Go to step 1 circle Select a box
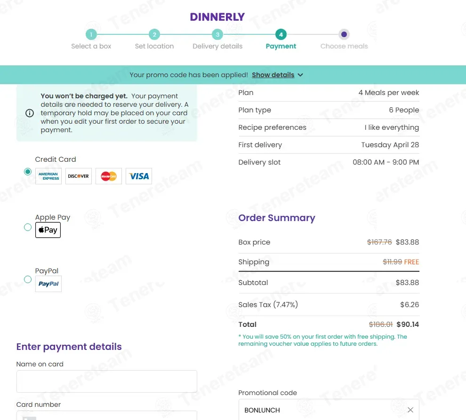This screenshot has height=420, width=466. (x=91, y=34)
